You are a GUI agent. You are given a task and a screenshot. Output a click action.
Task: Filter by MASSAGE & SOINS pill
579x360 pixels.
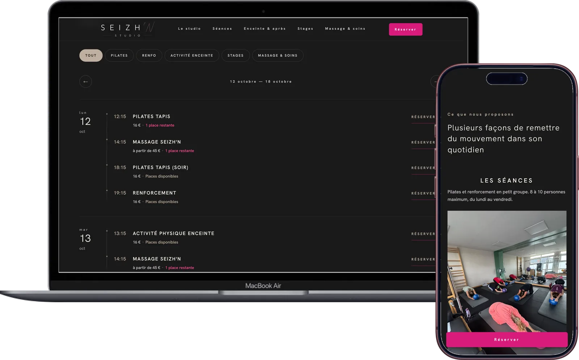[x=278, y=56]
